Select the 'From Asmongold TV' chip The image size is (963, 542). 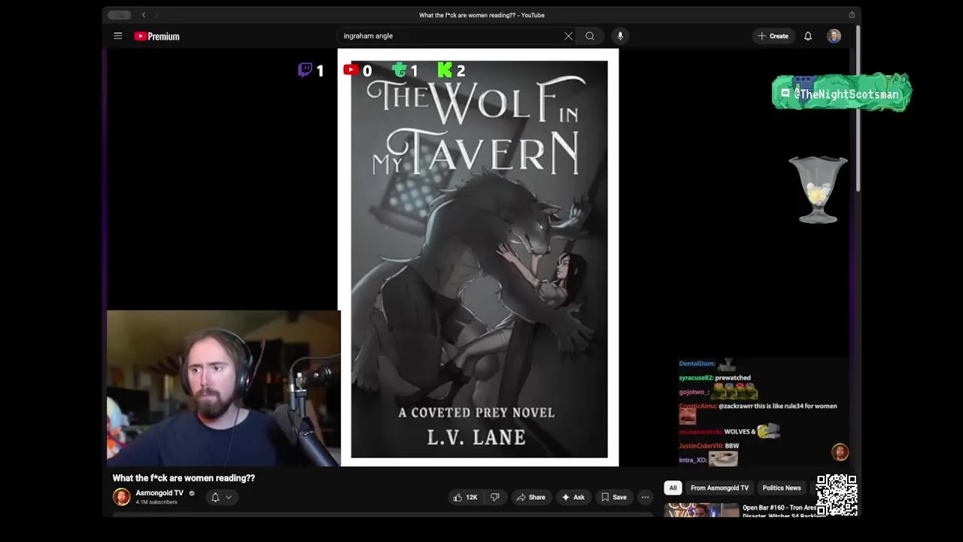719,488
